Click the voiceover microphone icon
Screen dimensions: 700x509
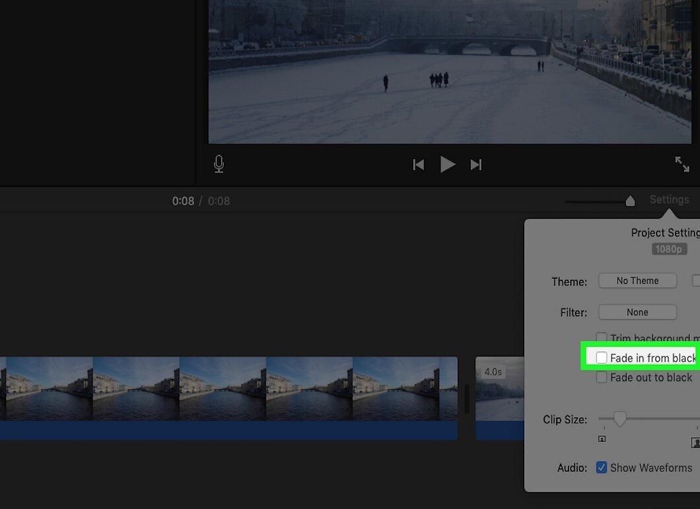pyautogui.click(x=219, y=164)
